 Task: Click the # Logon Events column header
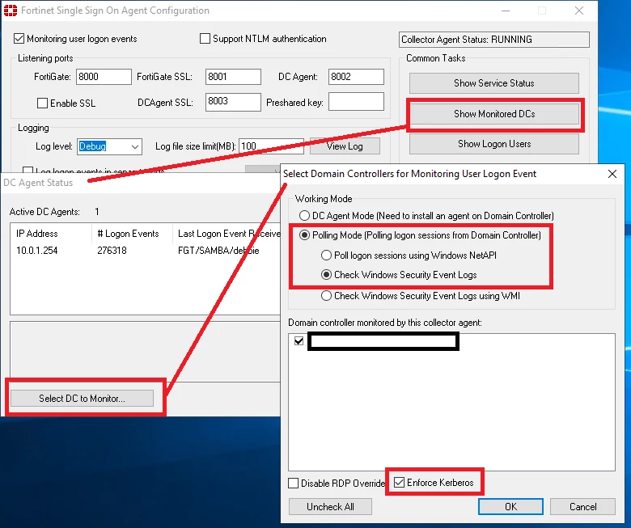pyautogui.click(x=132, y=234)
